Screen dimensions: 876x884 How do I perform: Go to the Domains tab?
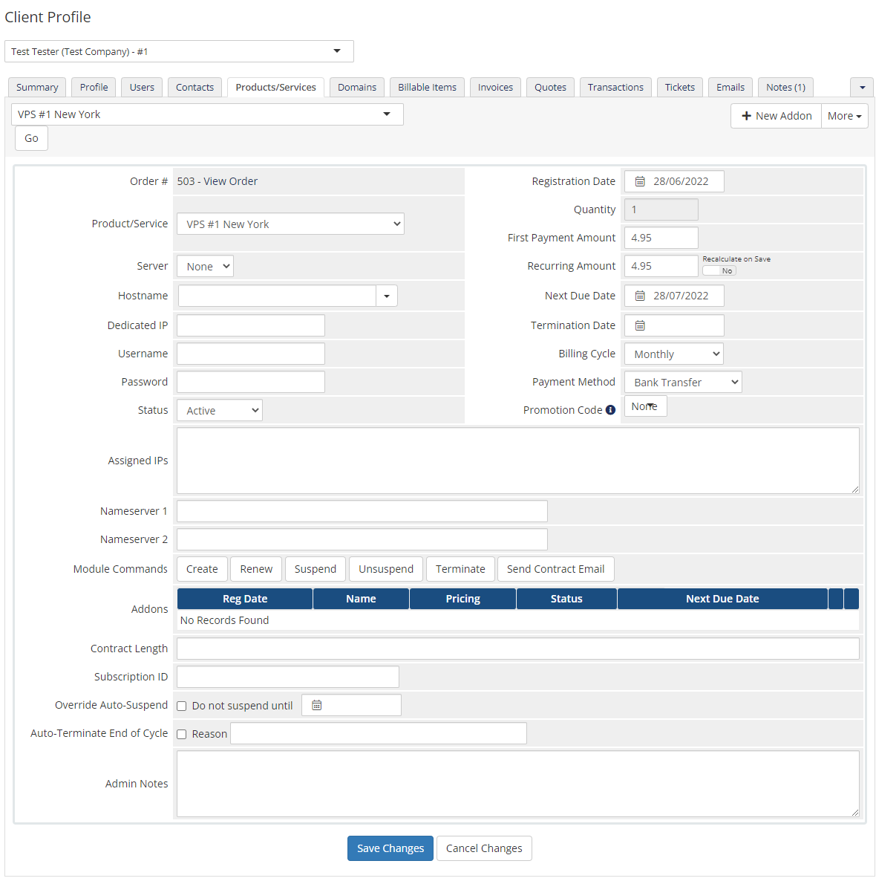(357, 88)
